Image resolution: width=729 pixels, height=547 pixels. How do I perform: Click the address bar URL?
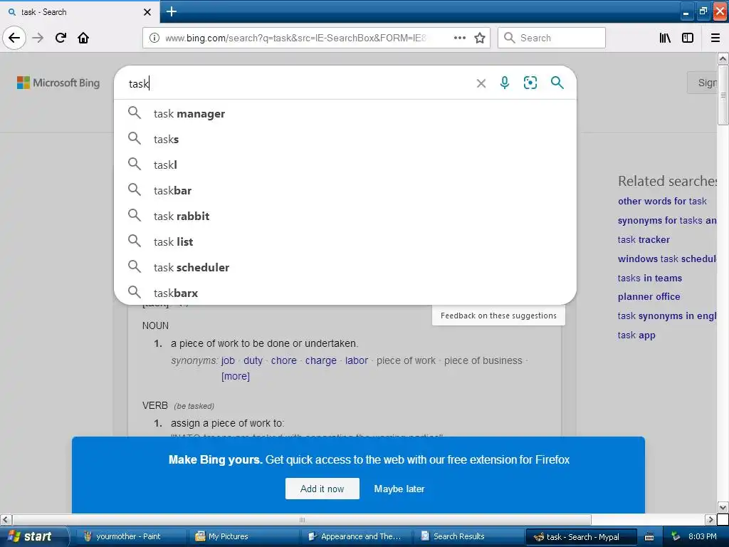click(x=295, y=38)
